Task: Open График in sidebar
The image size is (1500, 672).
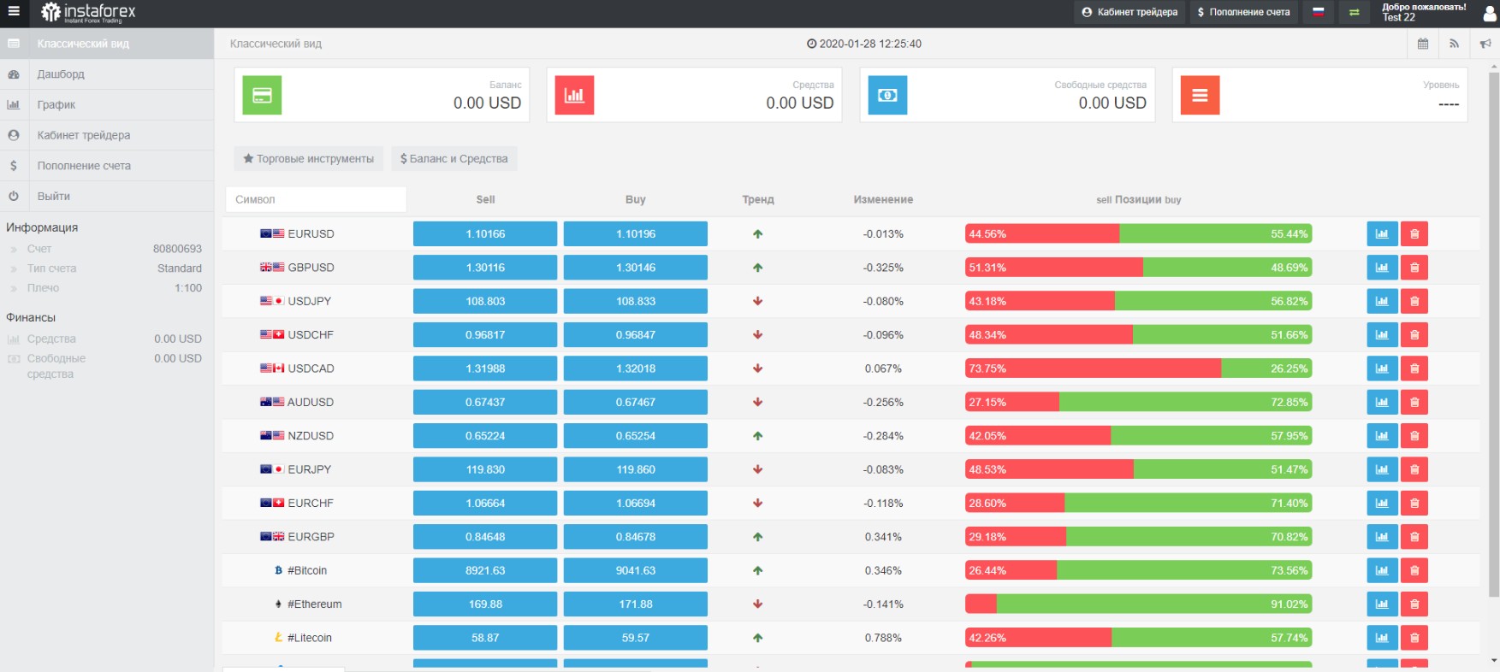Action: pyautogui.click(x=107, y=104)
